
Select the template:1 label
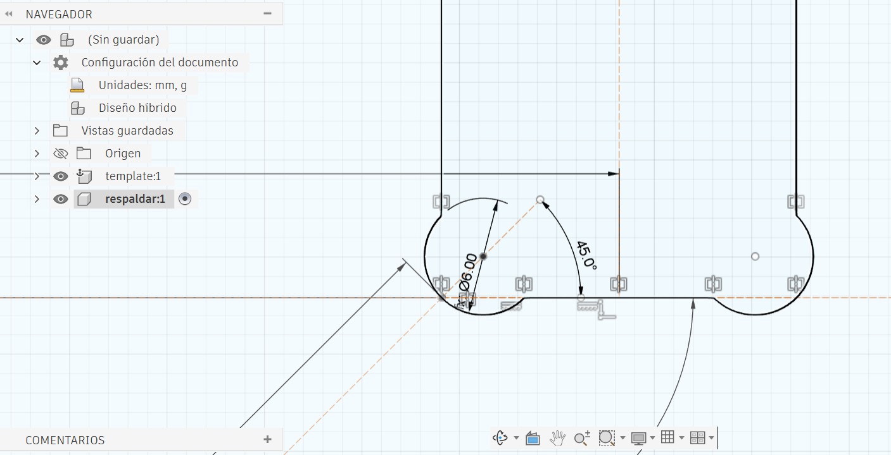133,176
